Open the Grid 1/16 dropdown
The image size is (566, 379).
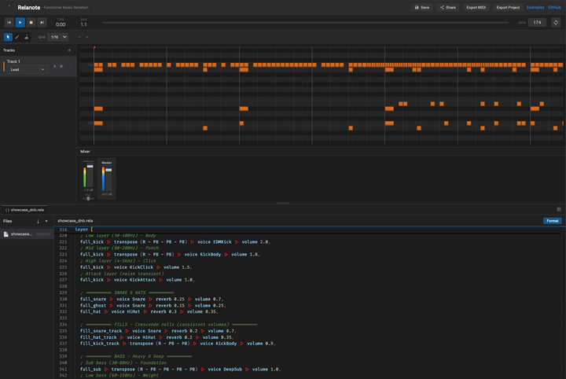click(x=58, y=37)
